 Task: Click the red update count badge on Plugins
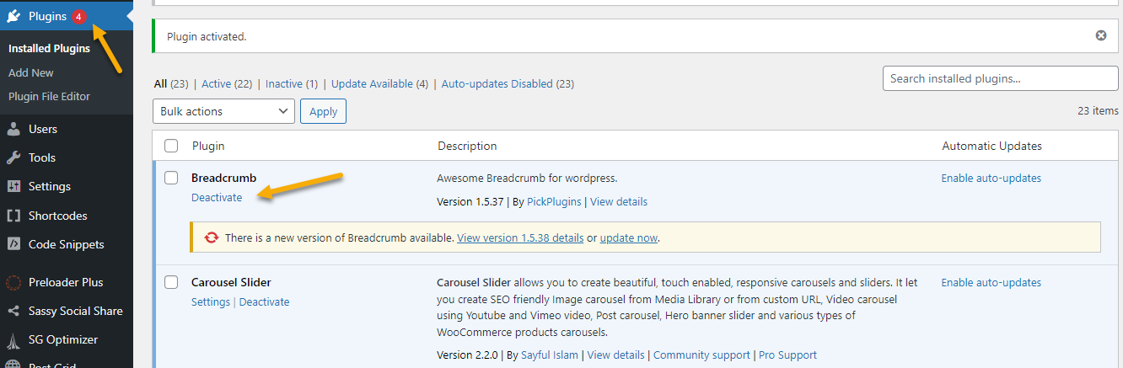pos(78,16)
